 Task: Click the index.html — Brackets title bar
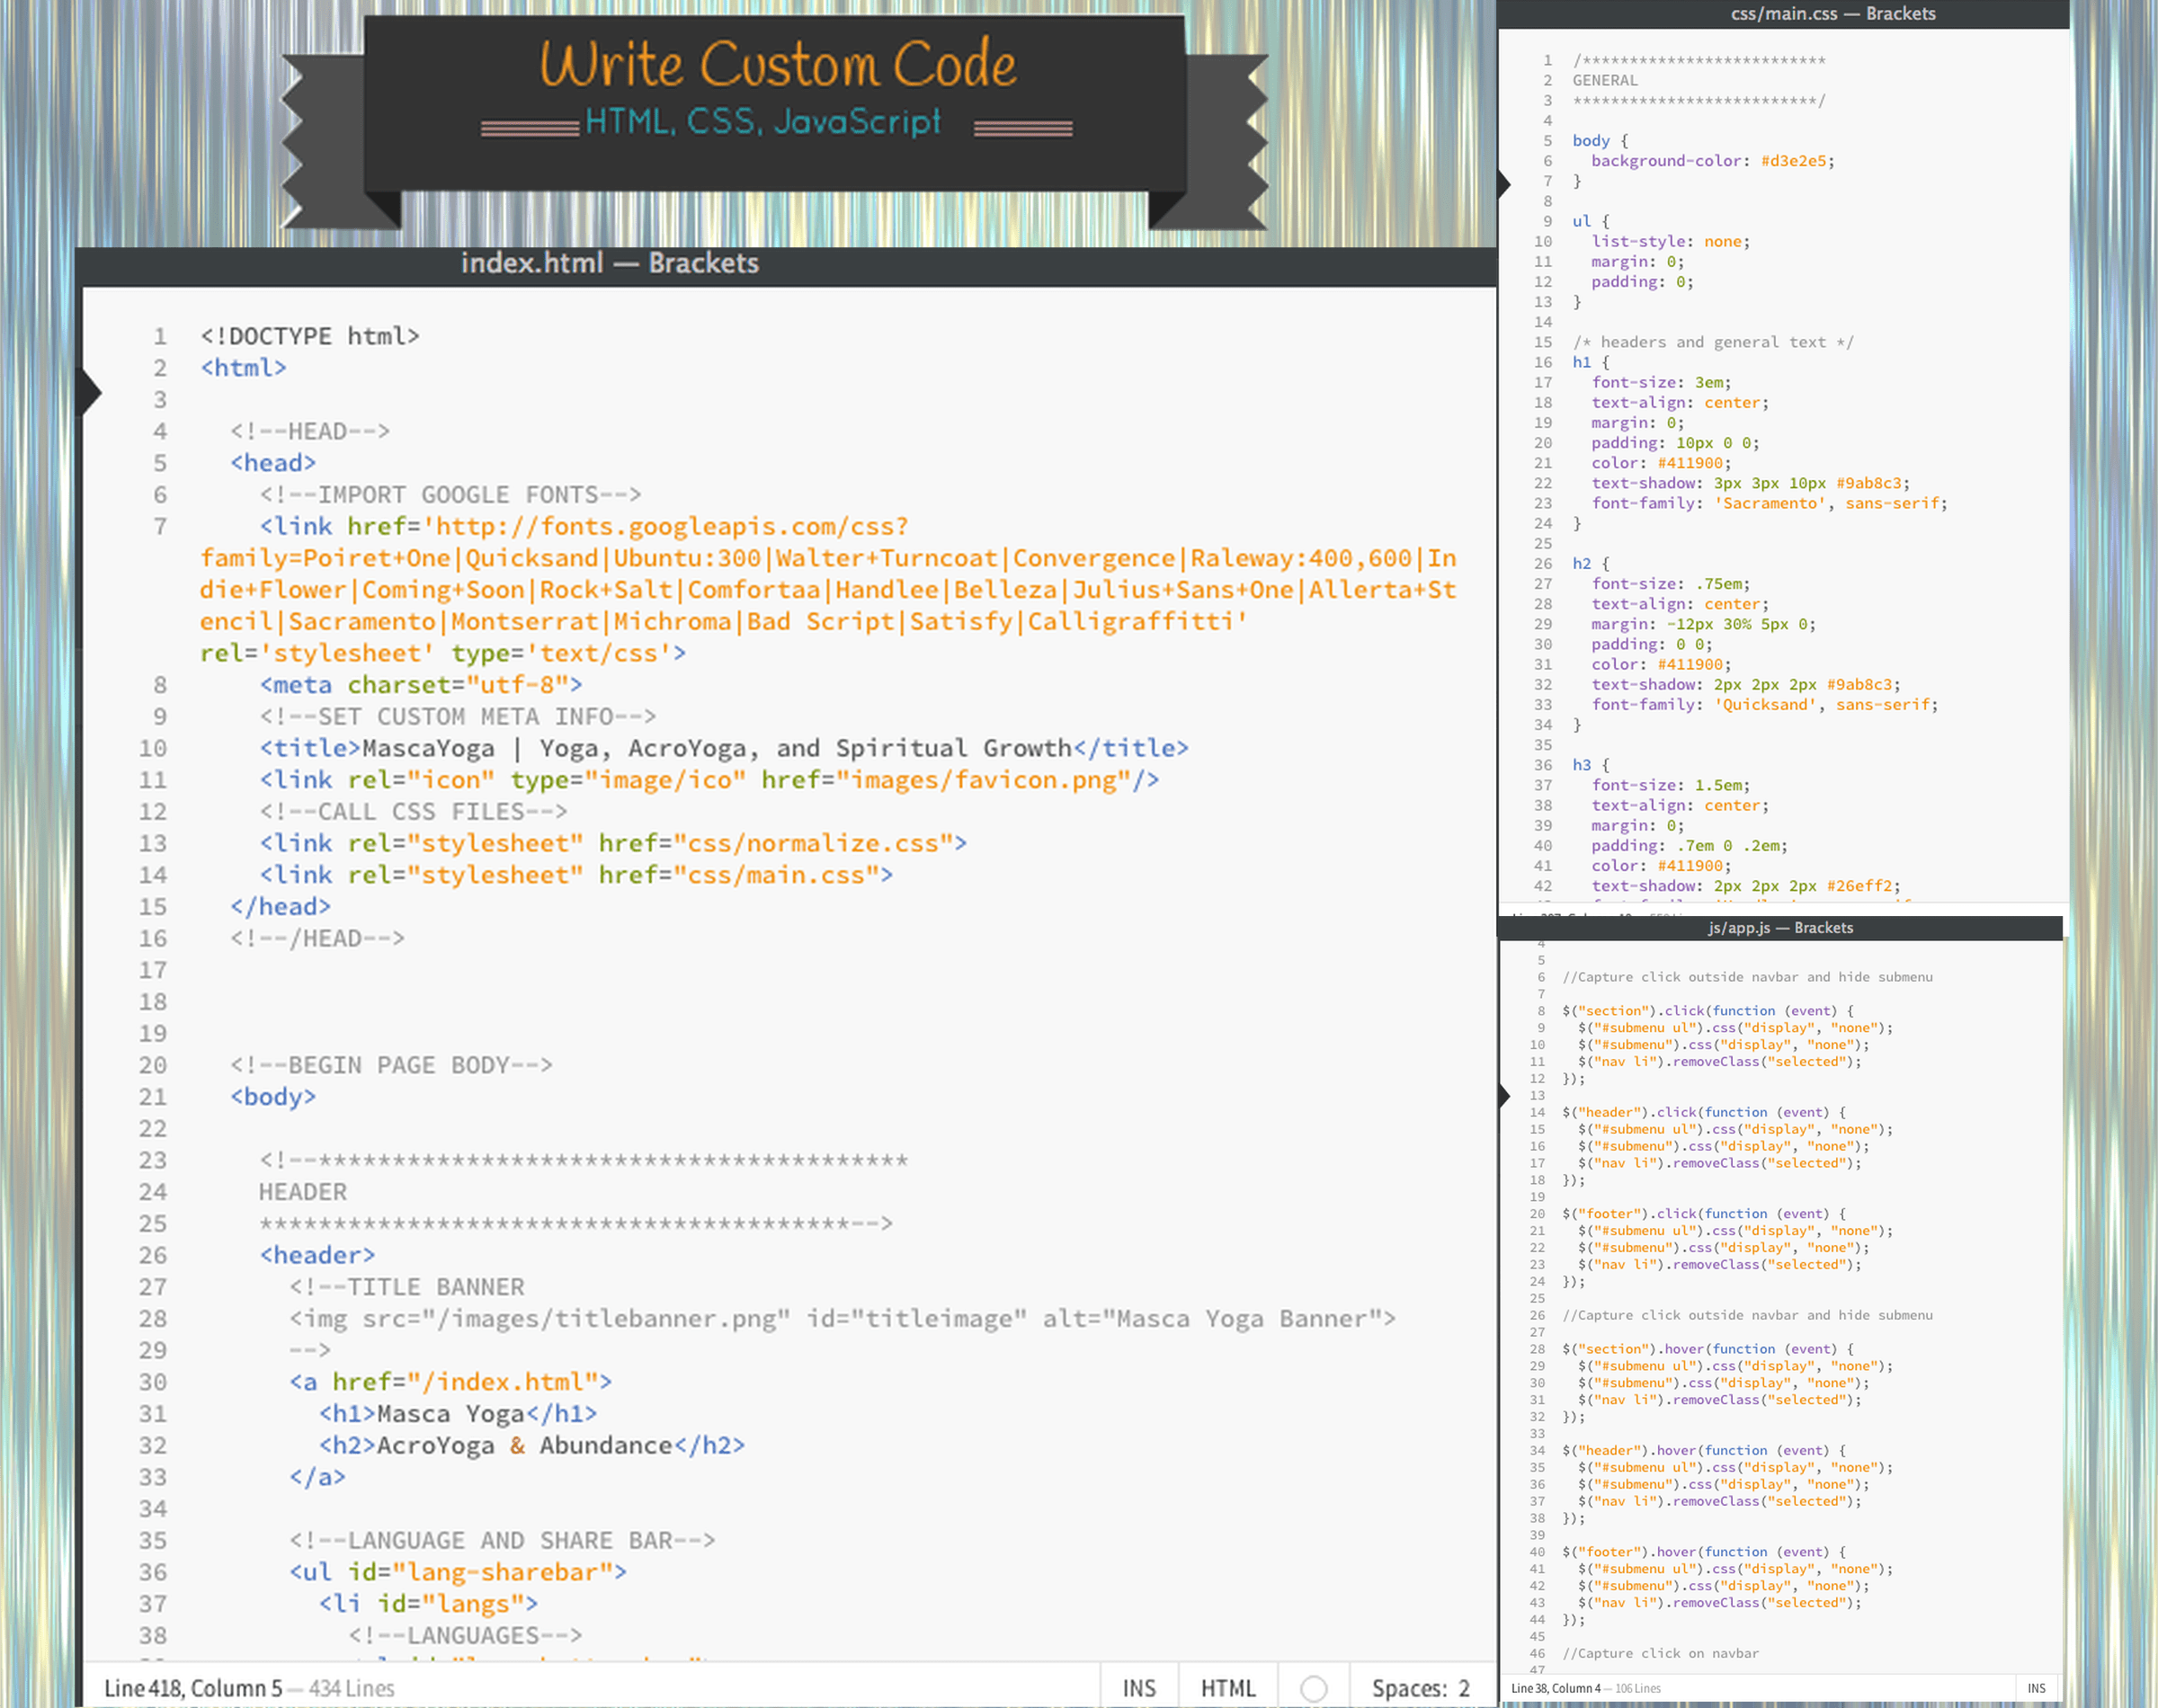[x=610, y=263]
